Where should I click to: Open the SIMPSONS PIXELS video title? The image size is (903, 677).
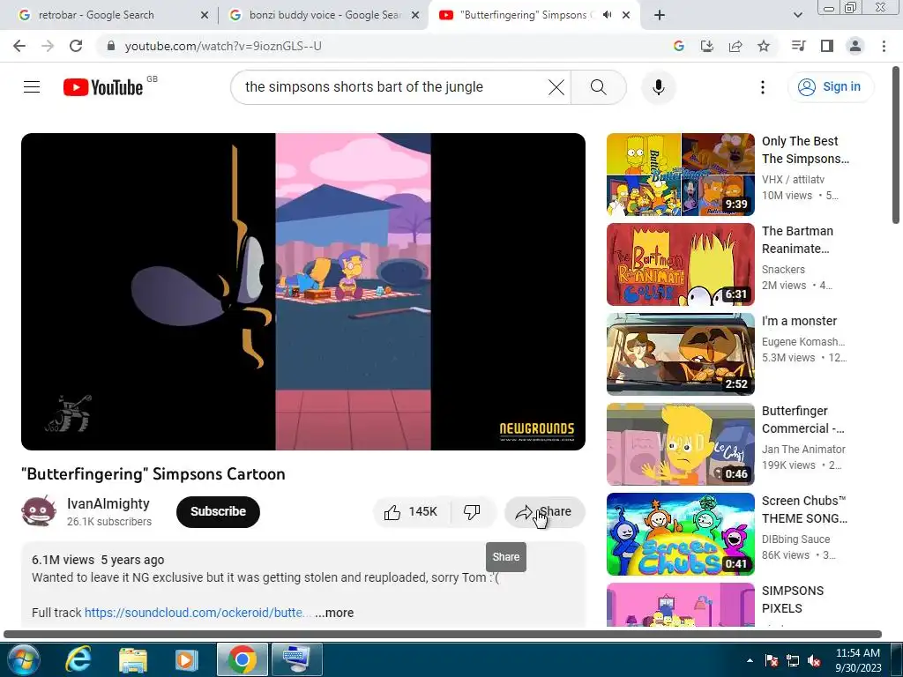coord(793,599)
